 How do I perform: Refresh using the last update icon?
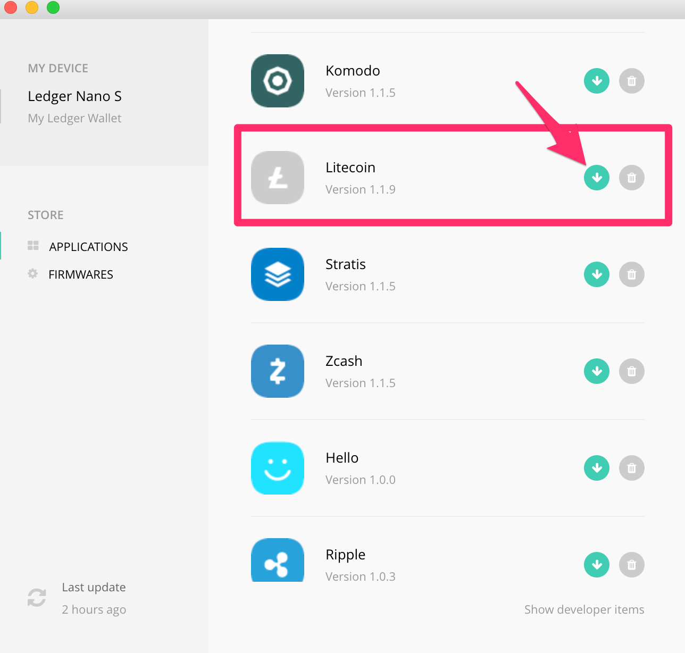(x=37, y=598)
